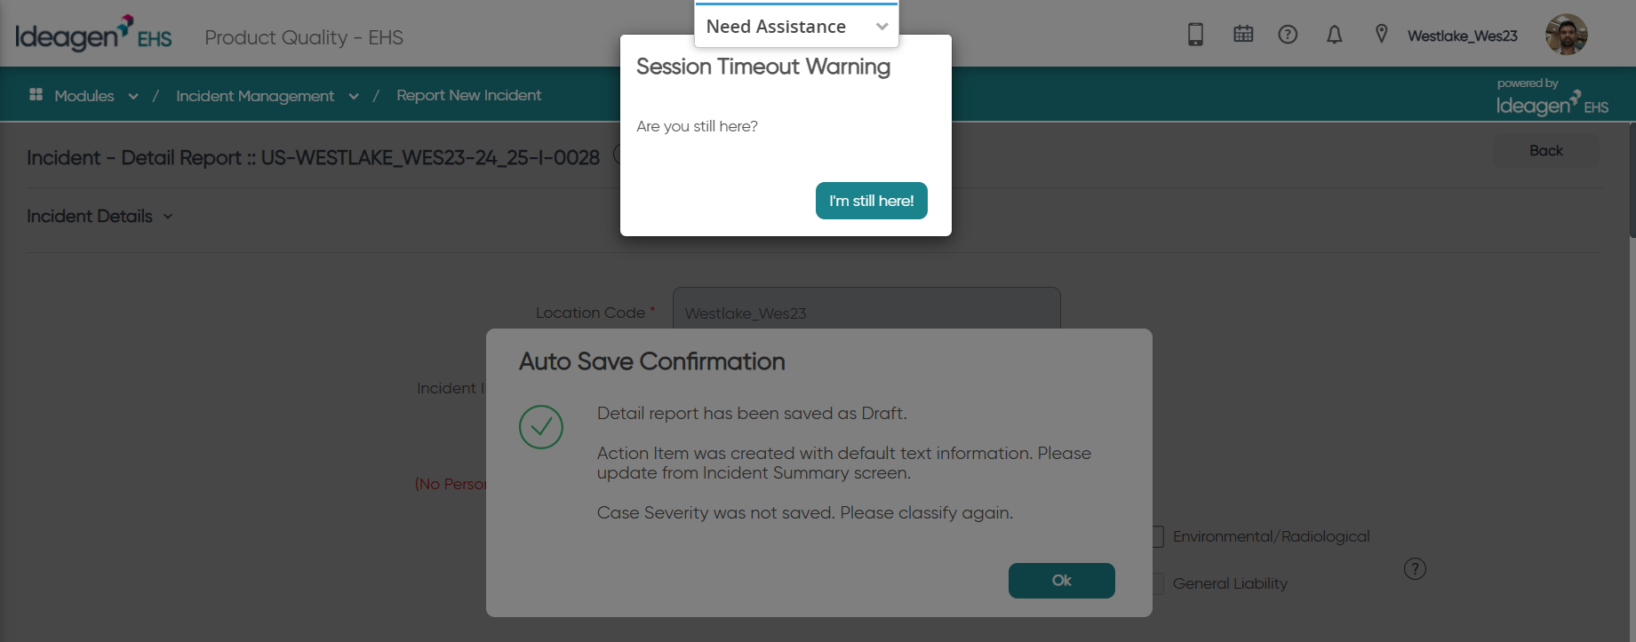Click the Modules menu label

click(84, 96)
